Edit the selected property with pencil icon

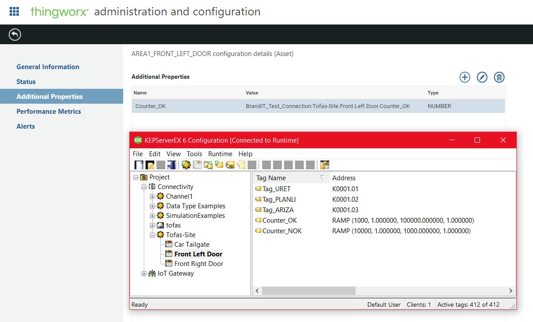click(482, 77)
